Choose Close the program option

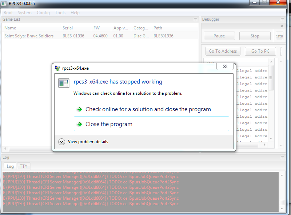click(151, 124)
